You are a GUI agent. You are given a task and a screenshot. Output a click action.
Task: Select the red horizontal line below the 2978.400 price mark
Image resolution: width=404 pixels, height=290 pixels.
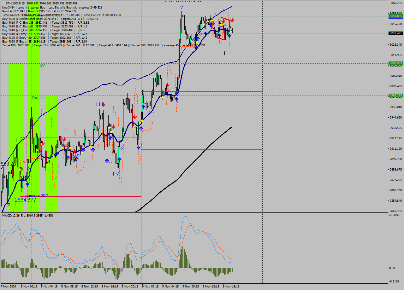click(202, 92)
